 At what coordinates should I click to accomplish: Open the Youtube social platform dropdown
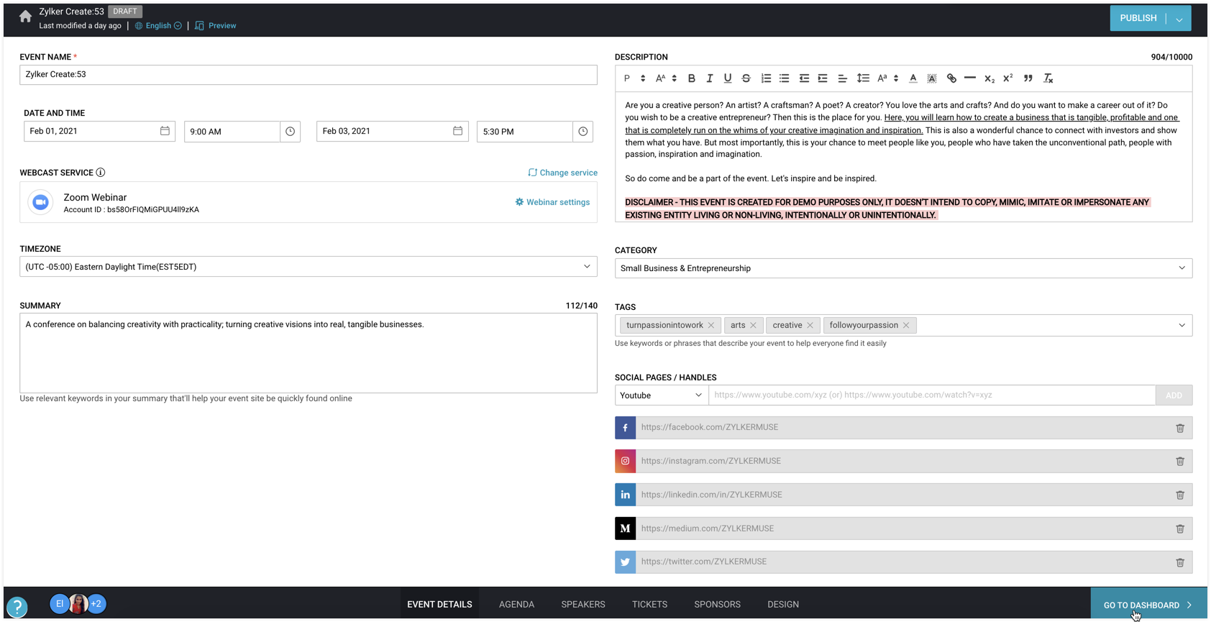point(661,395)
